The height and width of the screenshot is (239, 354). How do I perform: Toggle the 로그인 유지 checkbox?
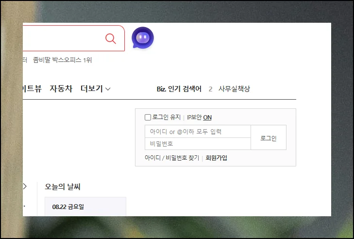[148, 117]
